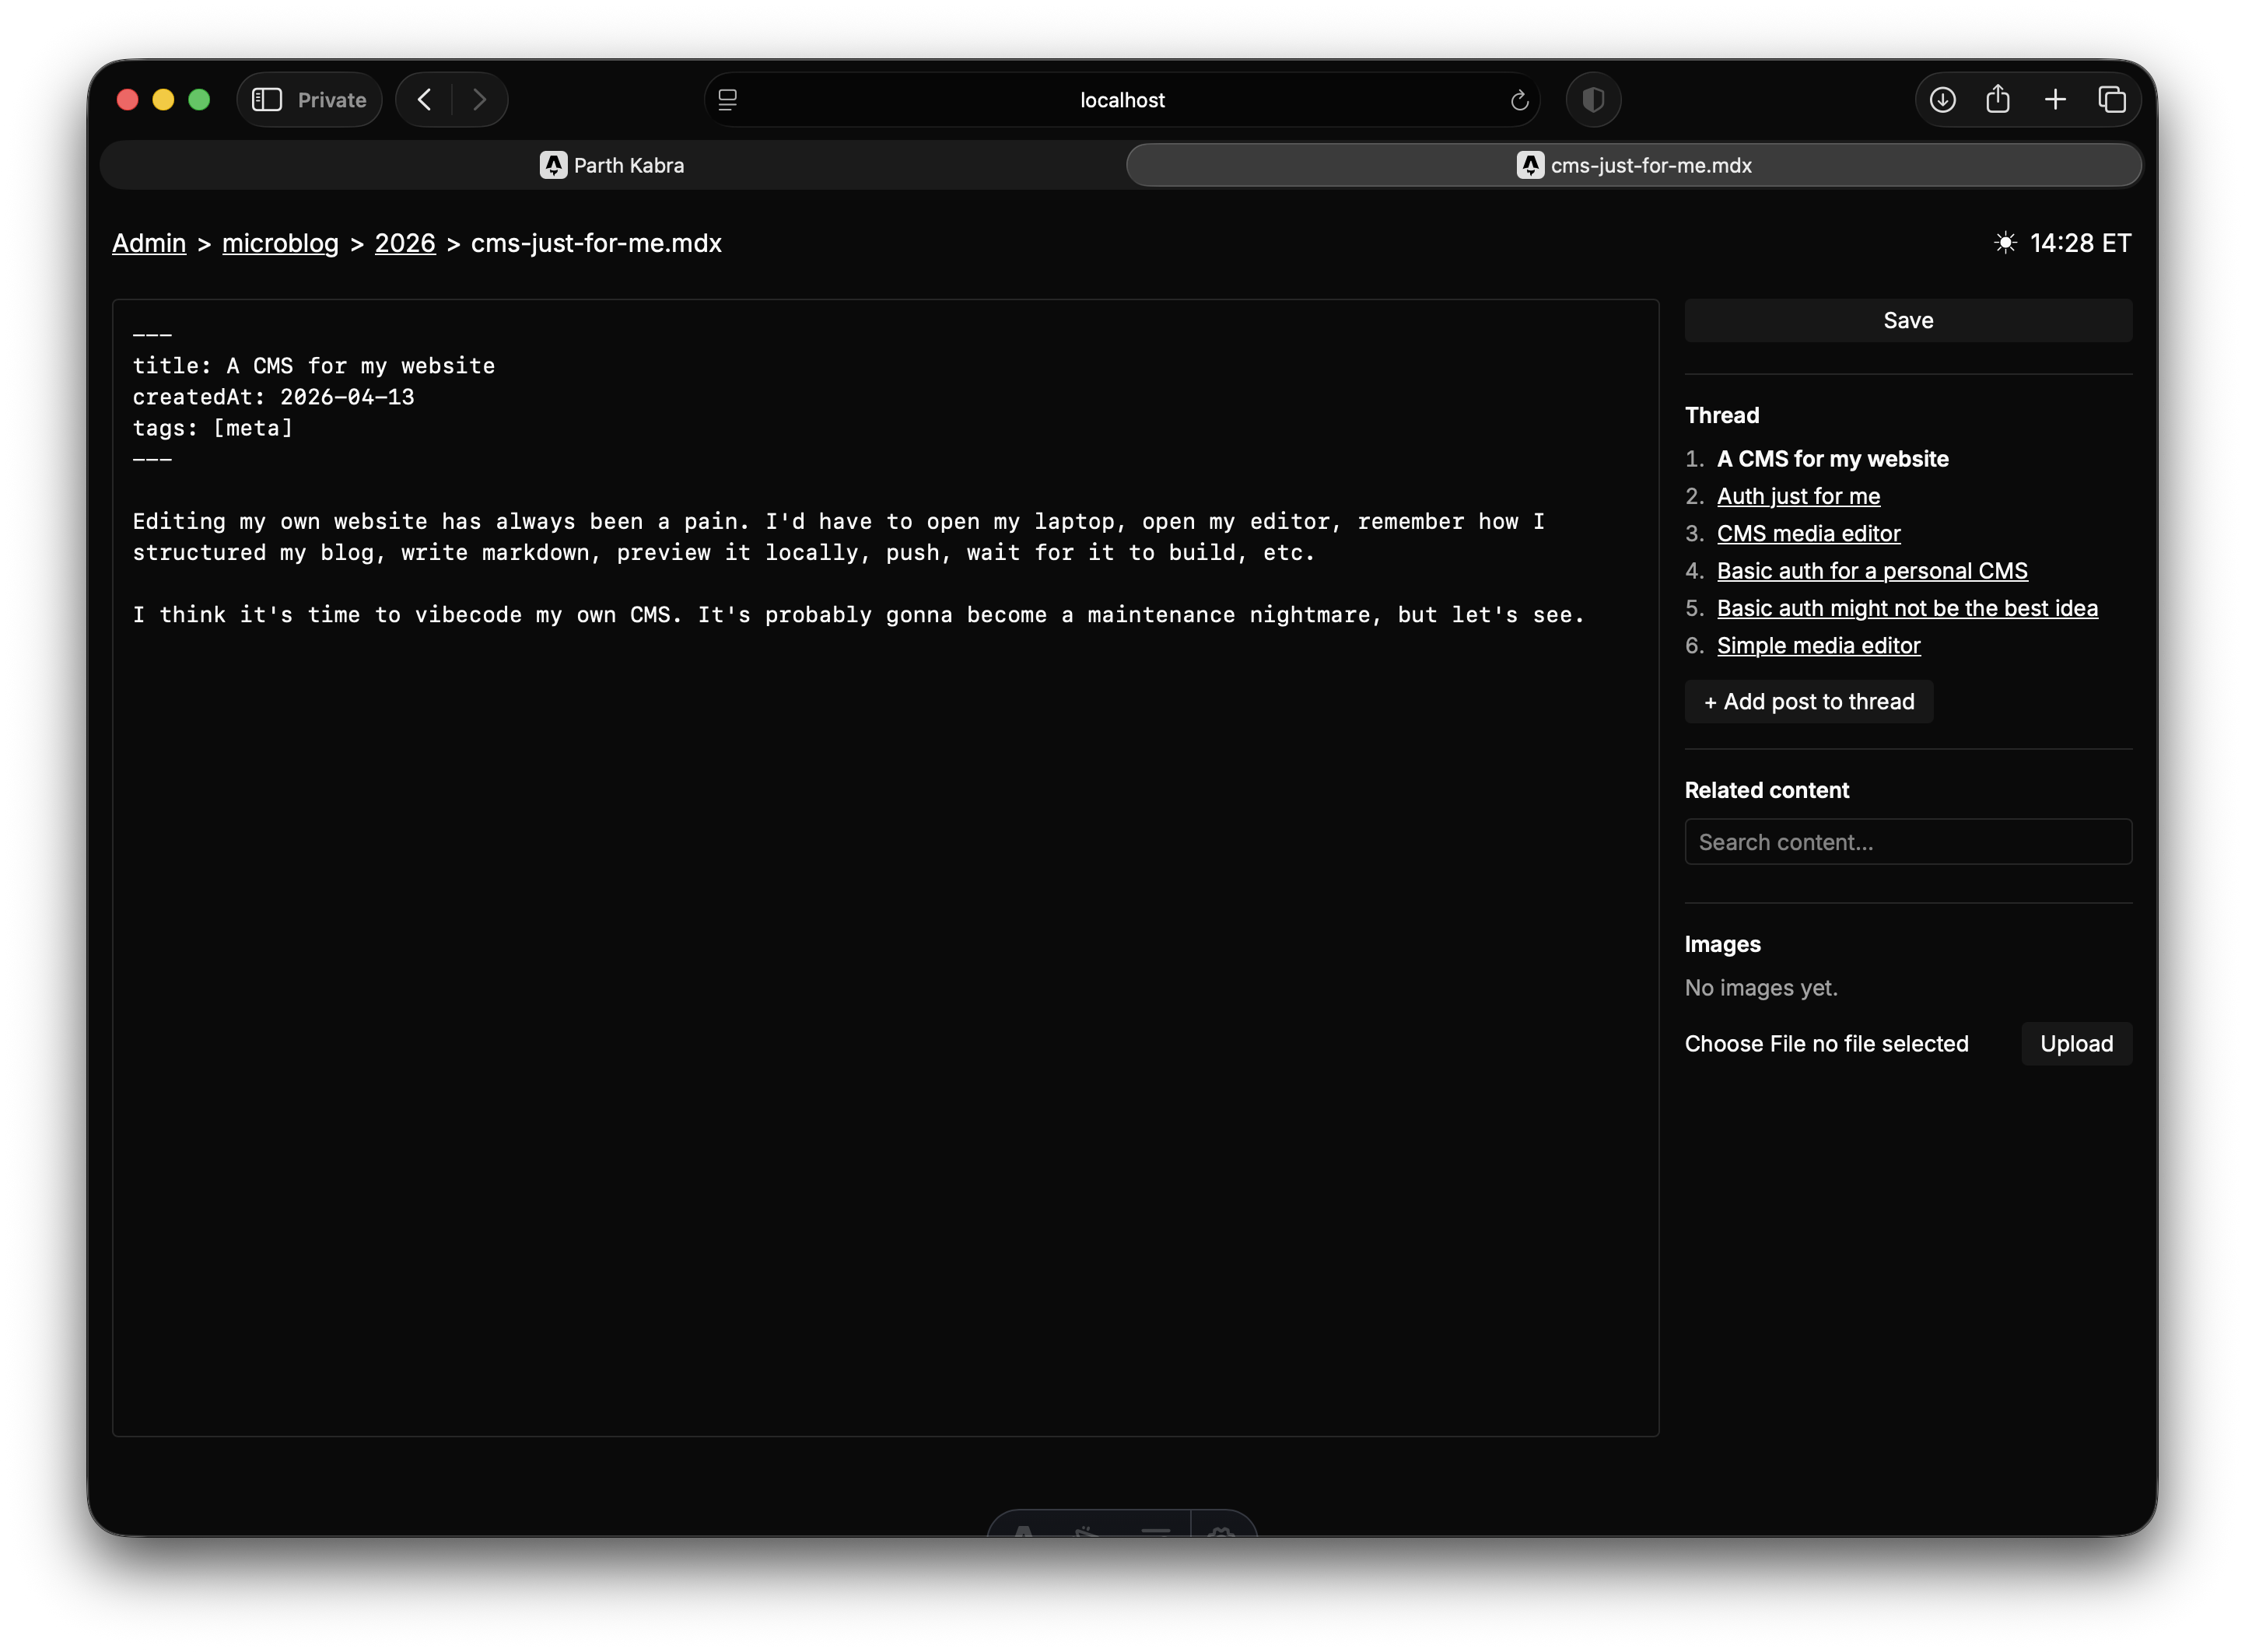
Task: Open the privacy shield icon in address bar
Action: [1592, 99]
